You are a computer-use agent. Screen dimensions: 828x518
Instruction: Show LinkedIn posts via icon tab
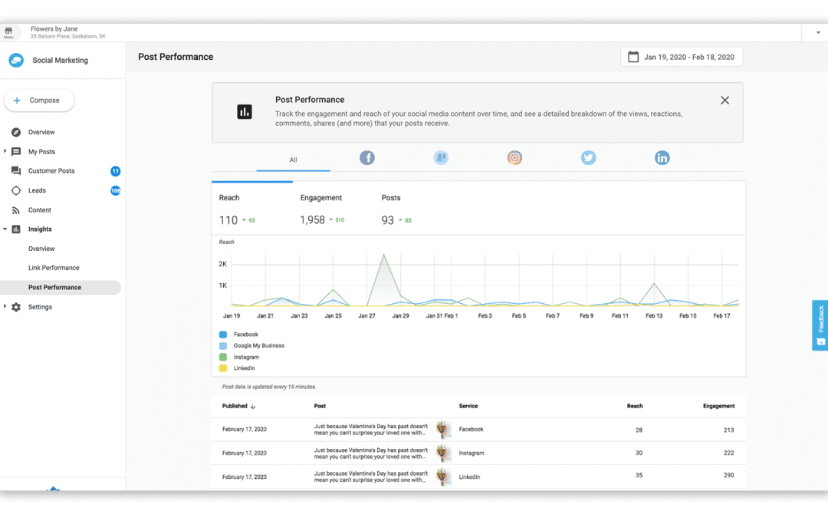pyautogui.click(x=662, y=158)
